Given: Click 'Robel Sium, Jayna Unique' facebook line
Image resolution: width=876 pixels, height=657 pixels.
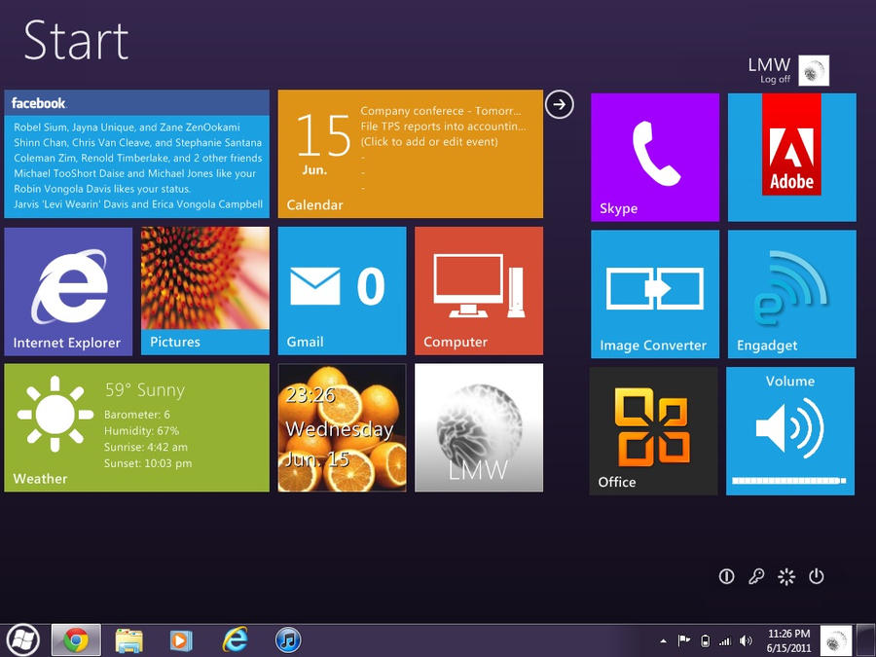Looking at the screenshot, I should [x=127, y=127].
